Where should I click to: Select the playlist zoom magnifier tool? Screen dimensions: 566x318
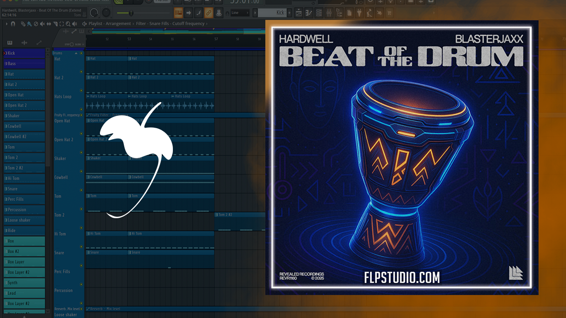tap(68, 24)
